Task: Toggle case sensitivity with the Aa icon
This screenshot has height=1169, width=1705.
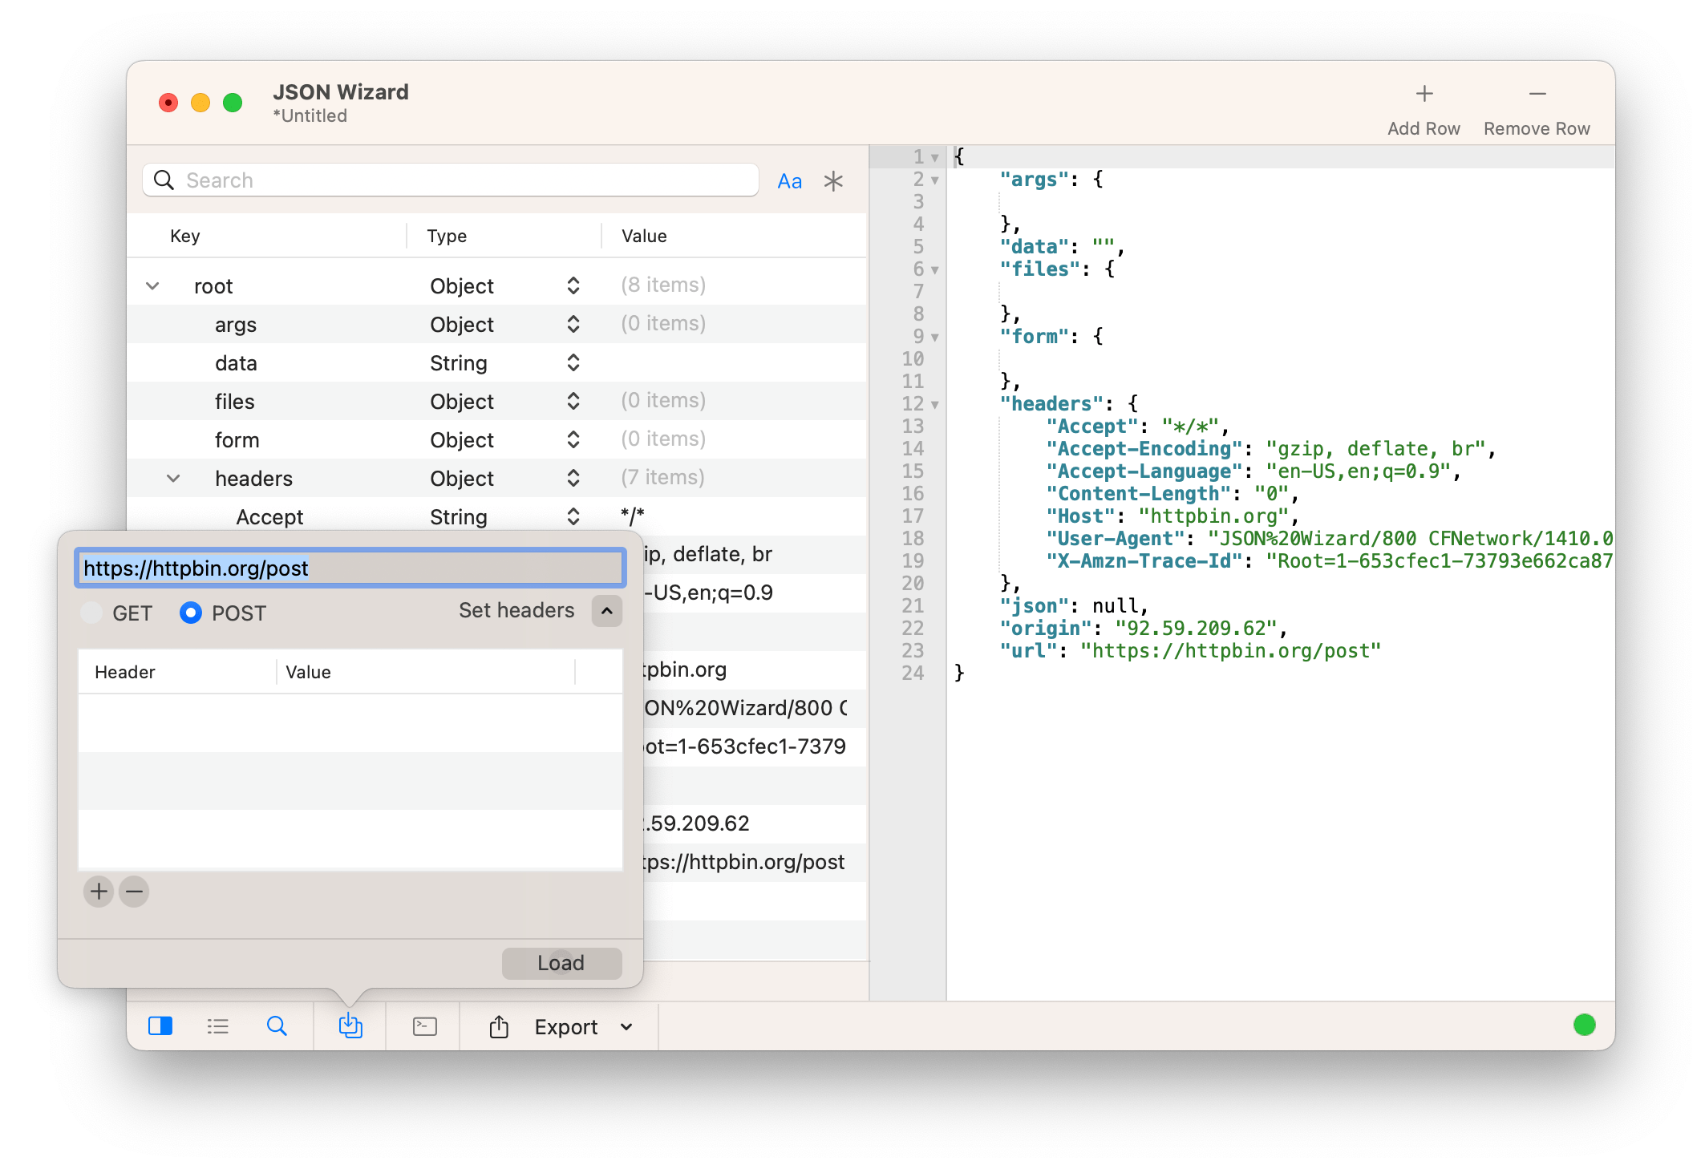Action: pos(789,180)
